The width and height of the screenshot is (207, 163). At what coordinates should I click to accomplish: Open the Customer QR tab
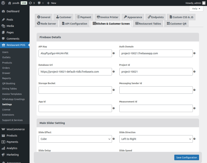click(176, 24)
